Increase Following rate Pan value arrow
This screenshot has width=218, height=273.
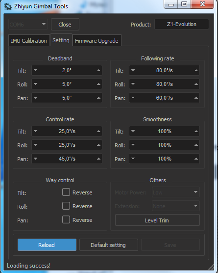tap(196, 98)
